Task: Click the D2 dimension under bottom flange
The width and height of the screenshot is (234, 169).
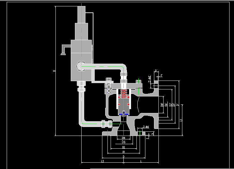Action: (x=124, y=147)
